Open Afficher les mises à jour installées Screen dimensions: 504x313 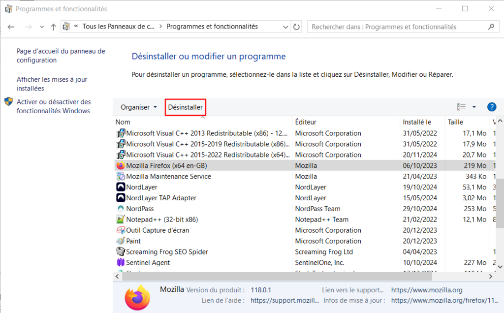[x=52, y=84]
